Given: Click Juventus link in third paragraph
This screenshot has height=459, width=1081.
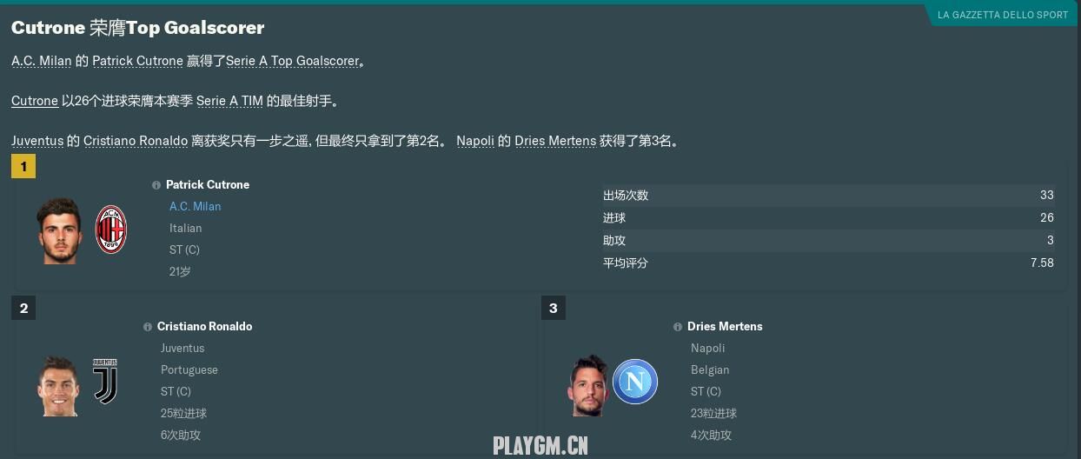Looking at the screenshot, I should [37, 141].
